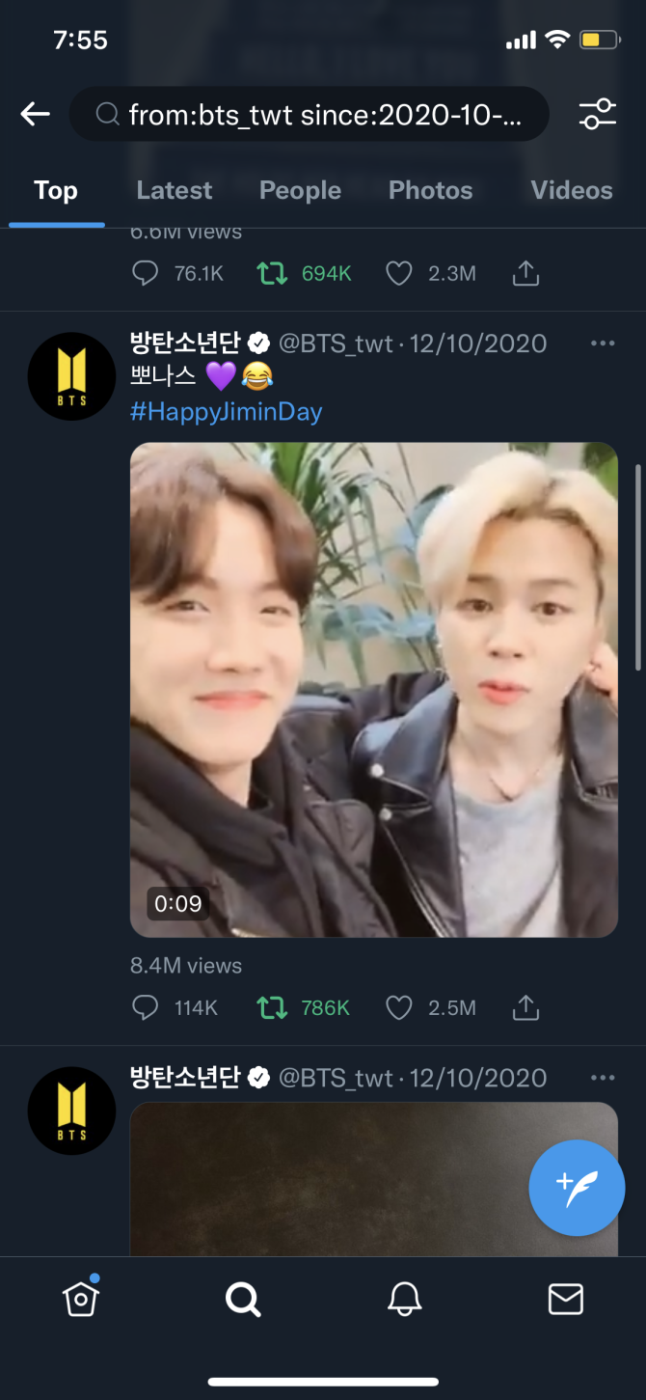This screenshot has width=646, height=1400.
Task: Open the Messages envelope icon
Action: (x=565, y=1300)
